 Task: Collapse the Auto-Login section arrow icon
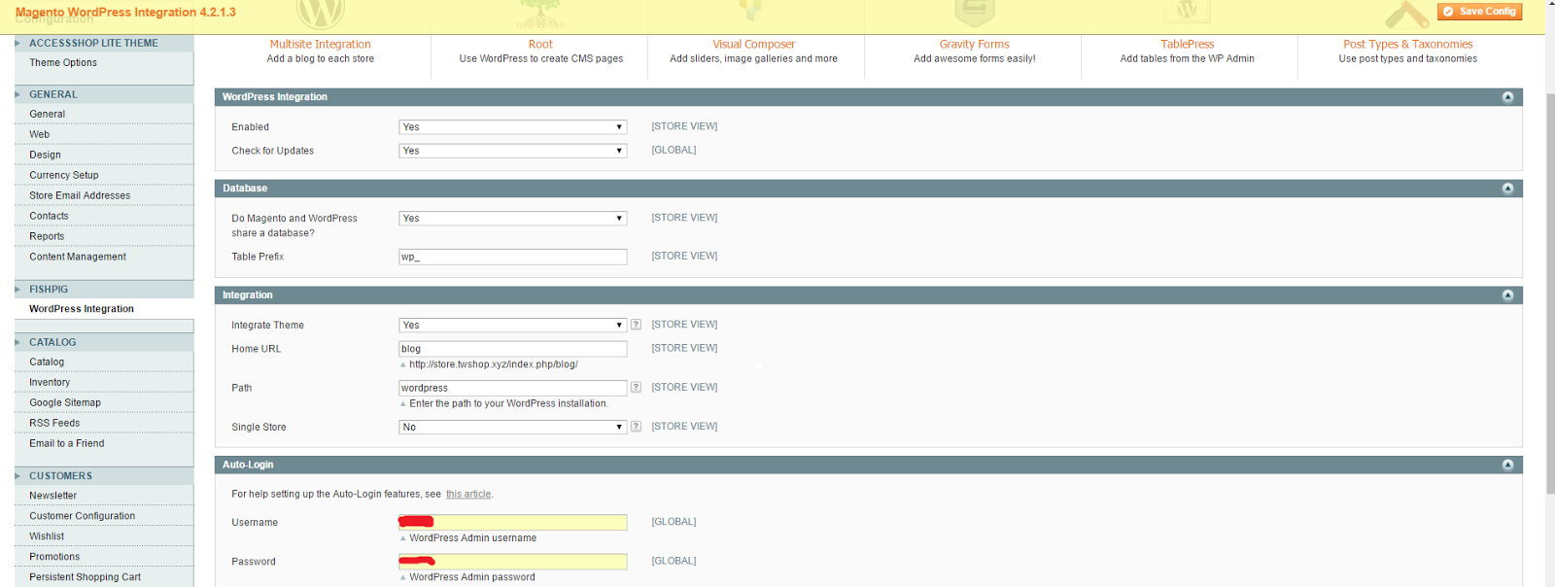1507,465
